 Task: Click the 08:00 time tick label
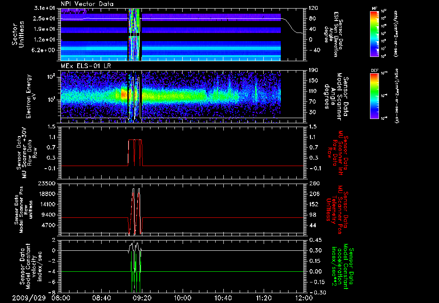(61, 298)
